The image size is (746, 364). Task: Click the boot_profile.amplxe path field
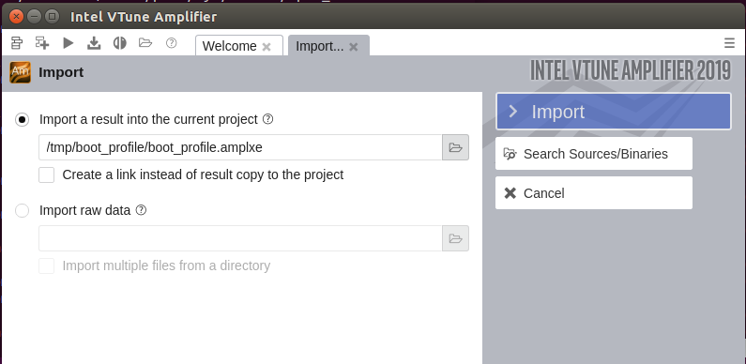pos(241,147)
